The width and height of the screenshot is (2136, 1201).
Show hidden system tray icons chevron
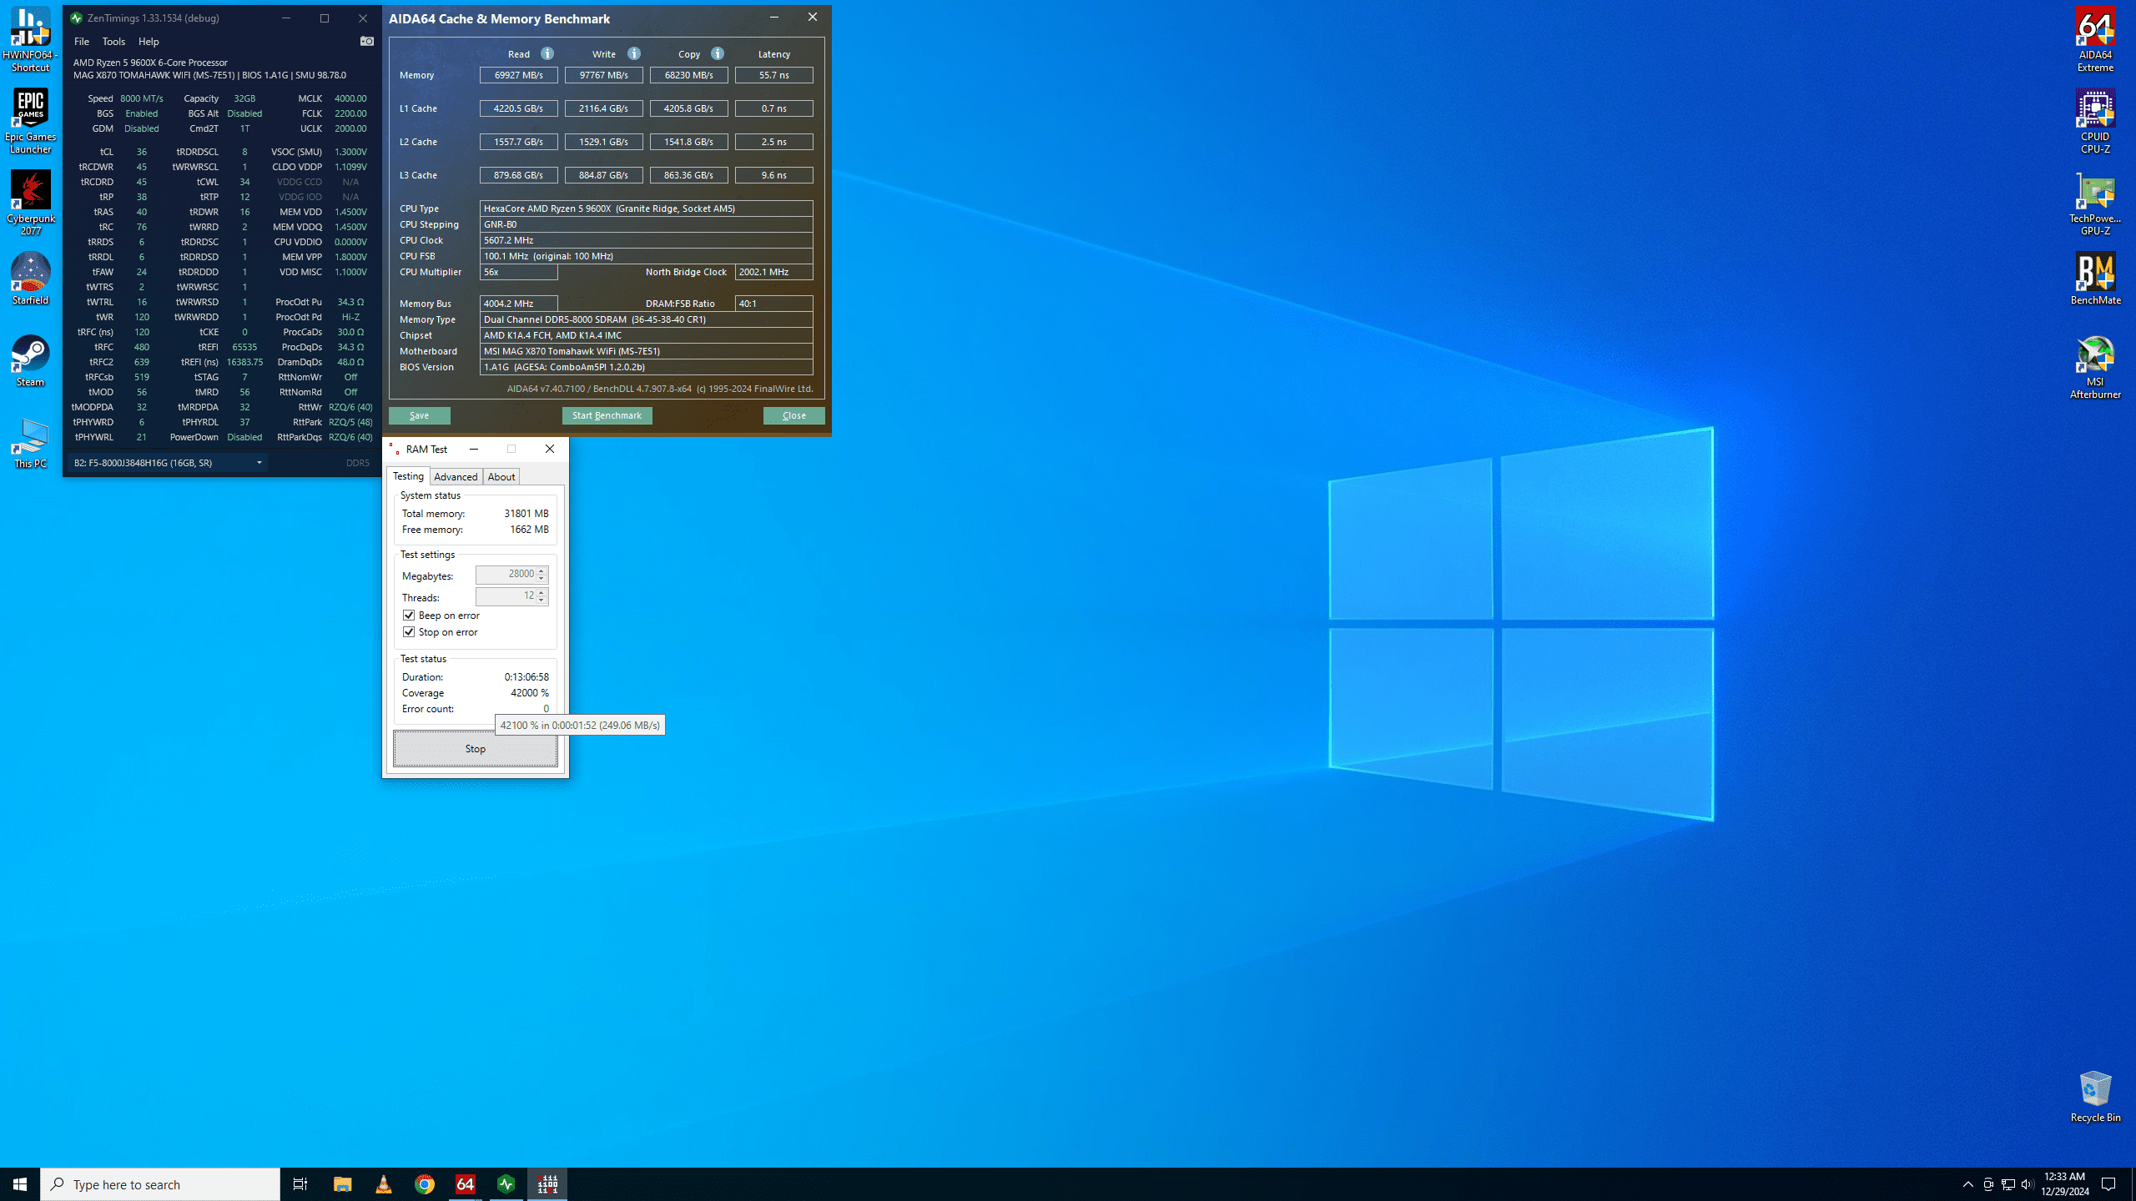click(1967, 1184)
